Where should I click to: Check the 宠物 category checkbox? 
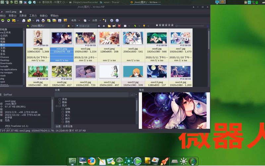tap(63, 112)
